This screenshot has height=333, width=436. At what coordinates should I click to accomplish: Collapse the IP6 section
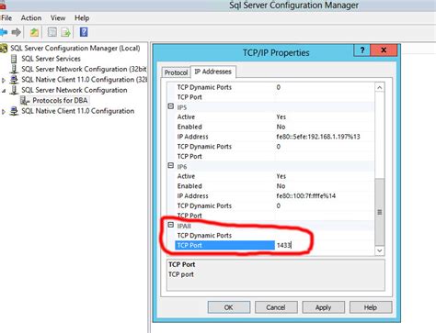pos(171,166)
